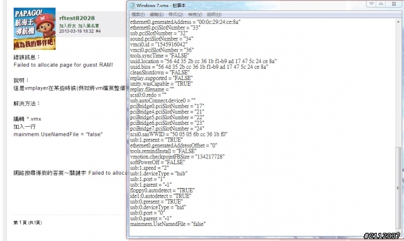Click the uuid.bios line in Notepad
This screenshot has height=241, width=404.
[x=199, y=67]
